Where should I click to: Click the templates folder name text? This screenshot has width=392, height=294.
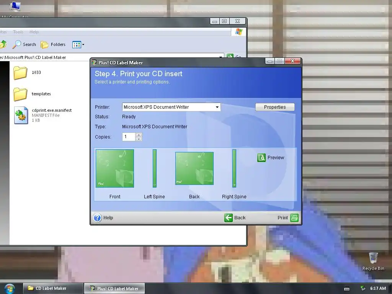pos(41,94)
